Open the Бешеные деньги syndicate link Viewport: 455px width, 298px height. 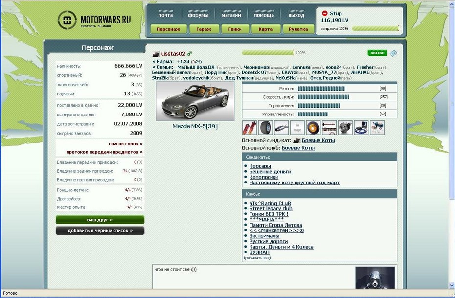point(270,172)
